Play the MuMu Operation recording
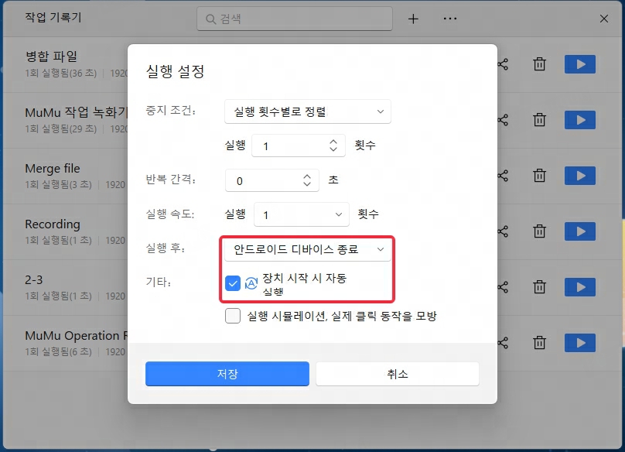 point(580,343)
